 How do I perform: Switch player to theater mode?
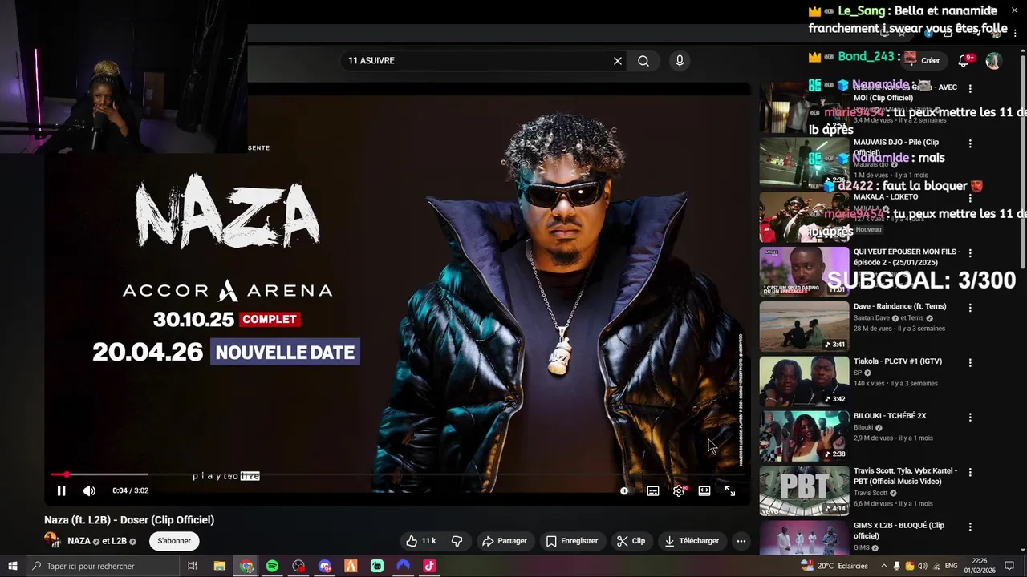(x=704, y=491)
